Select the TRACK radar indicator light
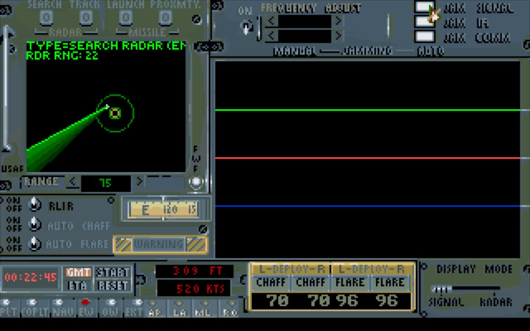Viewport: 530px width, 331px height. click(x=86, y=17)
